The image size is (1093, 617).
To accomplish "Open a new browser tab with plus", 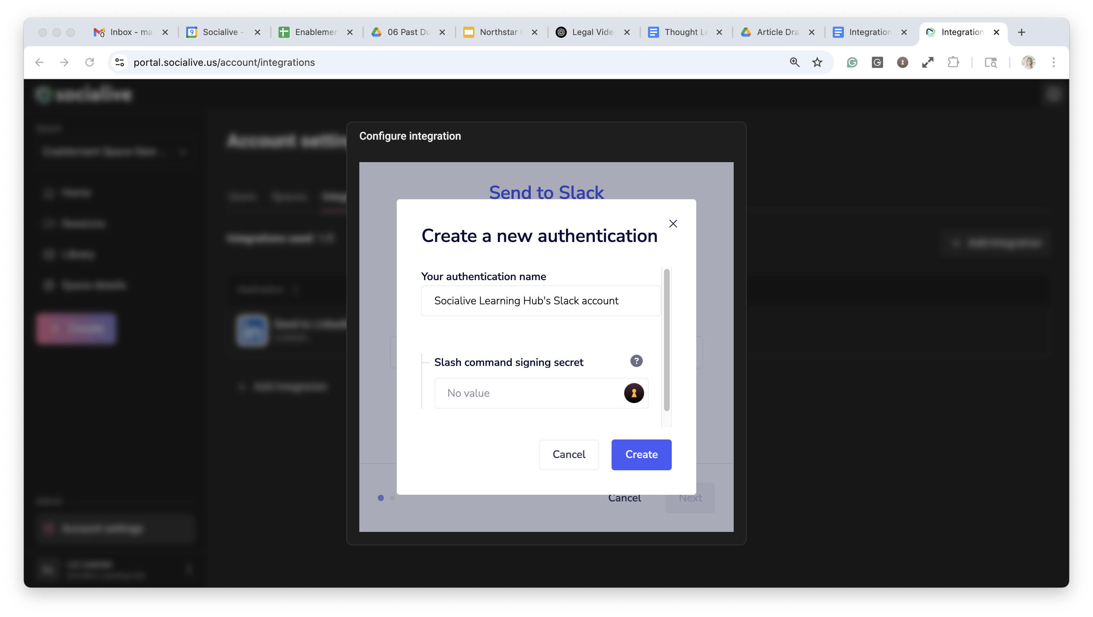I will click(x=1021, y=32).
